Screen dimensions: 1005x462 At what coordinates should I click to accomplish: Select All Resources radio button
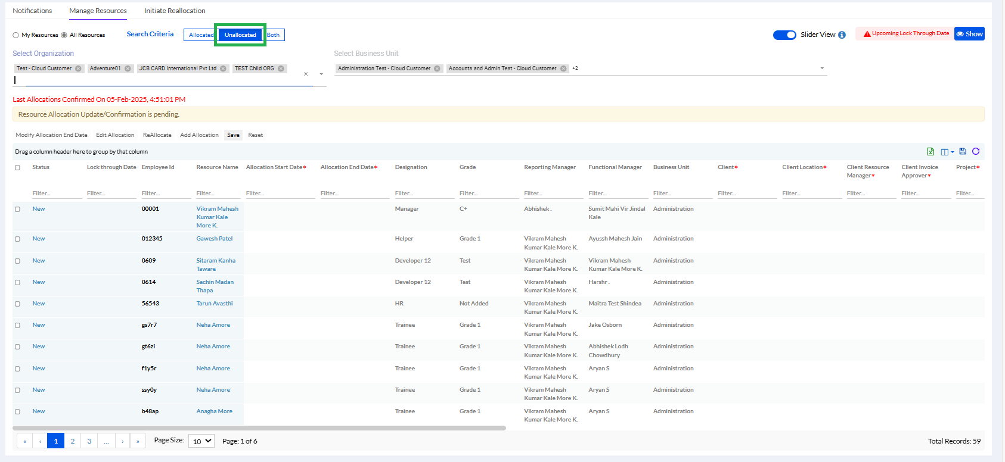(64, 35)
